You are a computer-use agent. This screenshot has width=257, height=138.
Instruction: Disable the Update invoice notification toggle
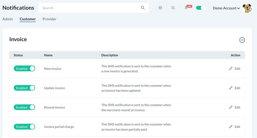point(25,88)
